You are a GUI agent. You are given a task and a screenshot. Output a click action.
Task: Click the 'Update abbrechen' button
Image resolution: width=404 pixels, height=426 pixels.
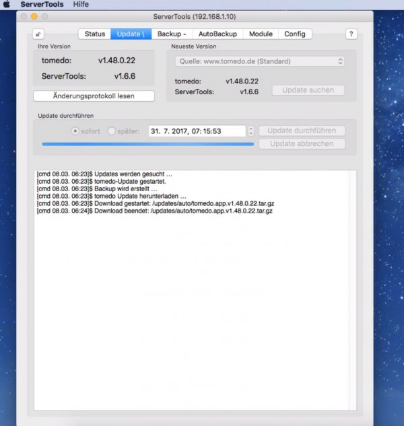point(302,144)
